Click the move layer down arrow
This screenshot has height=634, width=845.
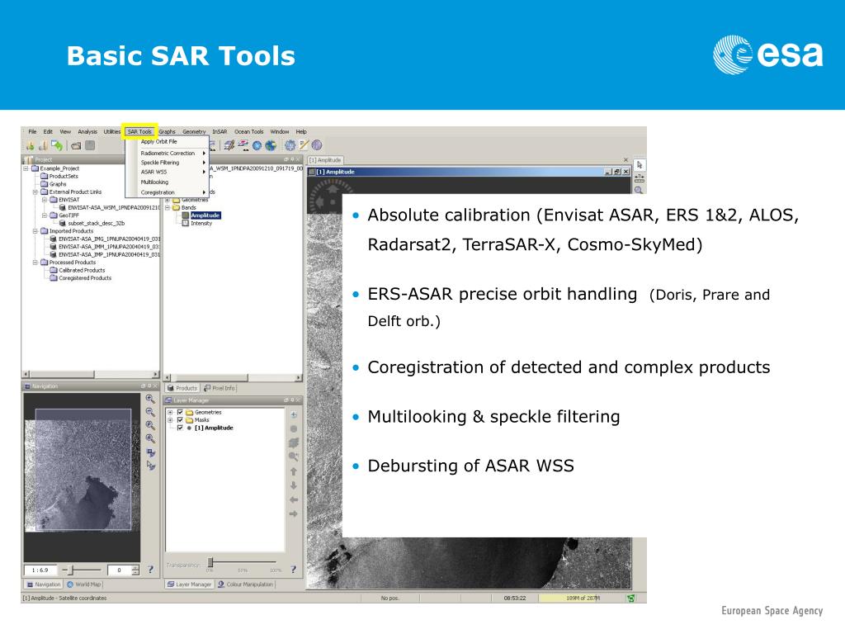click(x=294, y=485)
